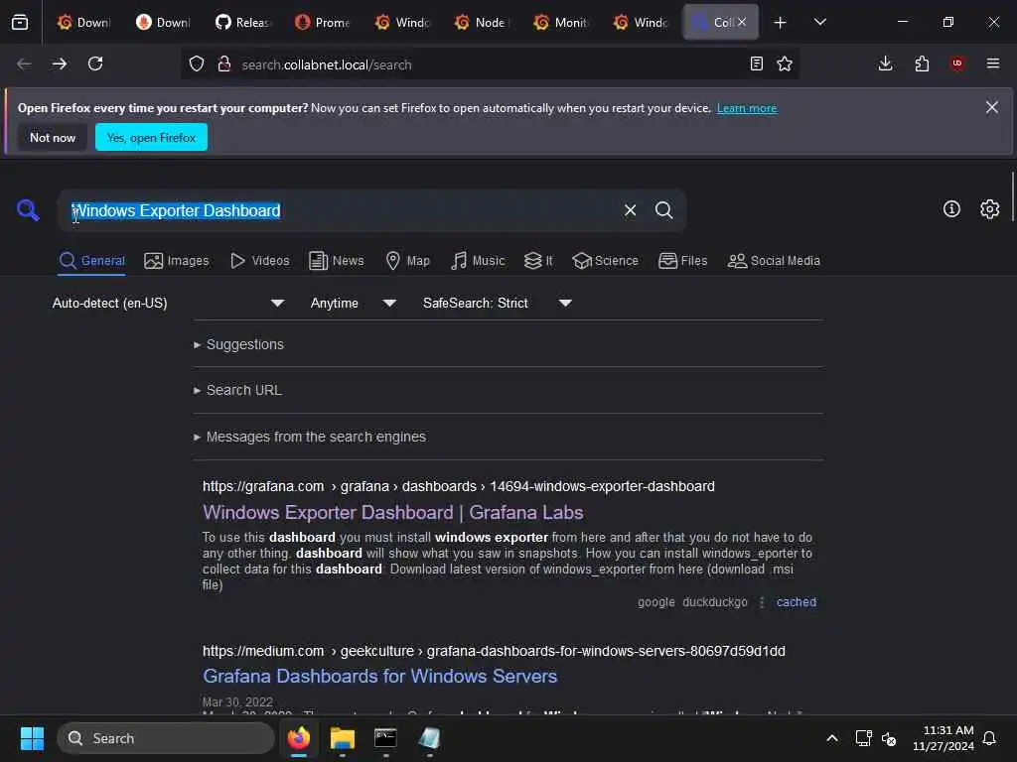Select the General search category
Image resolution: width=1017 pixels, height=762 pixels.
[91, 261]
